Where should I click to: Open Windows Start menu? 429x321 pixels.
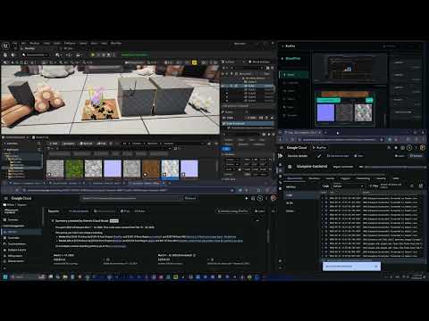(x=5, y=277)
